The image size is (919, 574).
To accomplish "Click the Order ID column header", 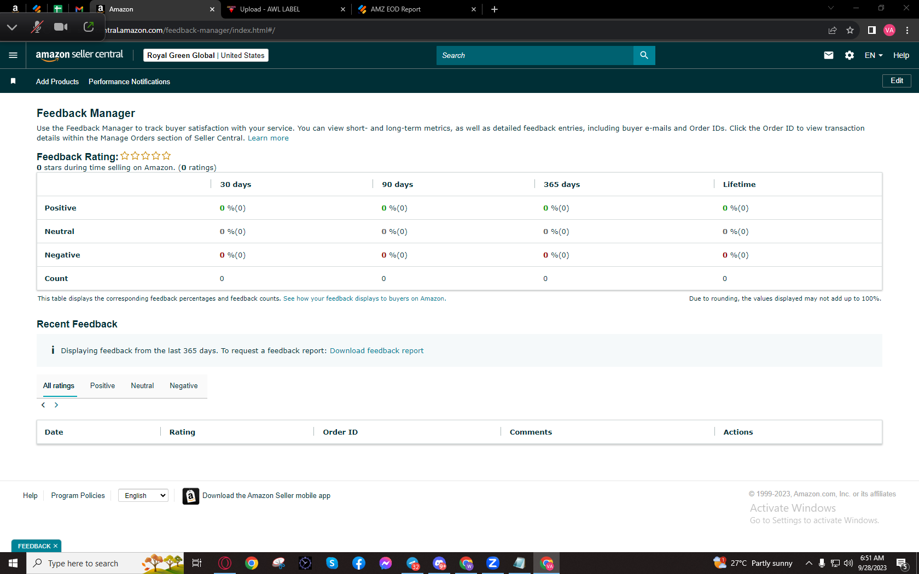I will [x=340, y=432].
